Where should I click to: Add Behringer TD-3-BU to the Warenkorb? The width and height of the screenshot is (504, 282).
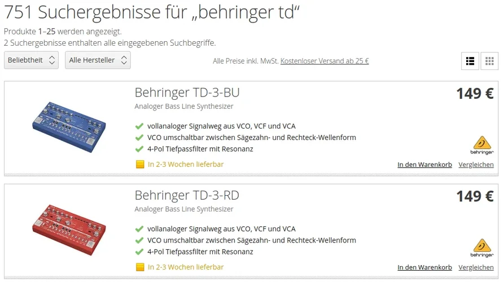(x=424, y=165)
